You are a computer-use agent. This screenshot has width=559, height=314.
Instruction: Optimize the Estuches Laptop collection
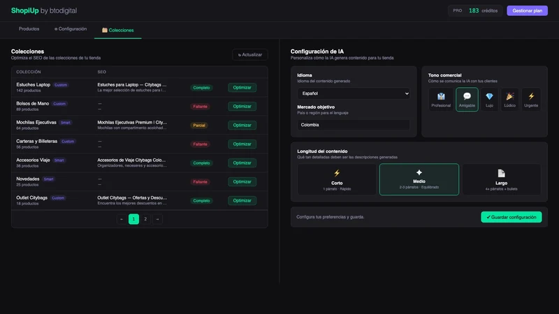(242, 88)
